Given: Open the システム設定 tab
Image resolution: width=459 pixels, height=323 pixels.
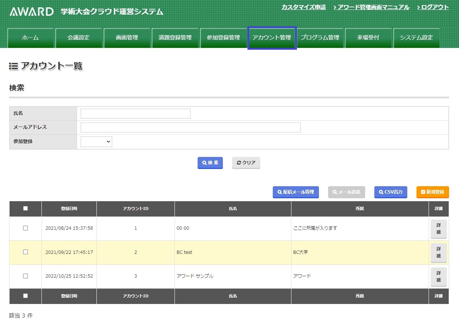Looking at the screenshot, I should pyautogui.click(x=416, y=38).
